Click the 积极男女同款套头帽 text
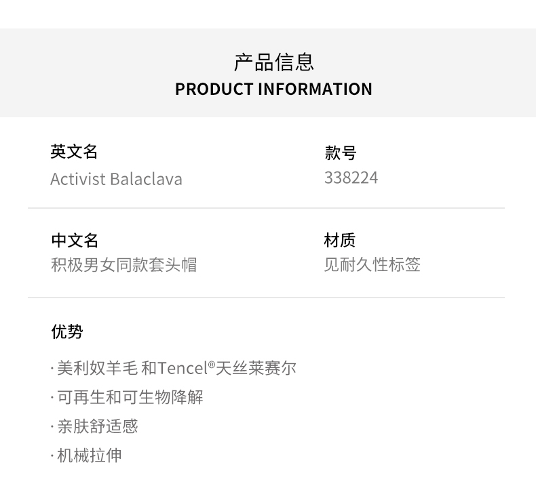 (123, 264)
